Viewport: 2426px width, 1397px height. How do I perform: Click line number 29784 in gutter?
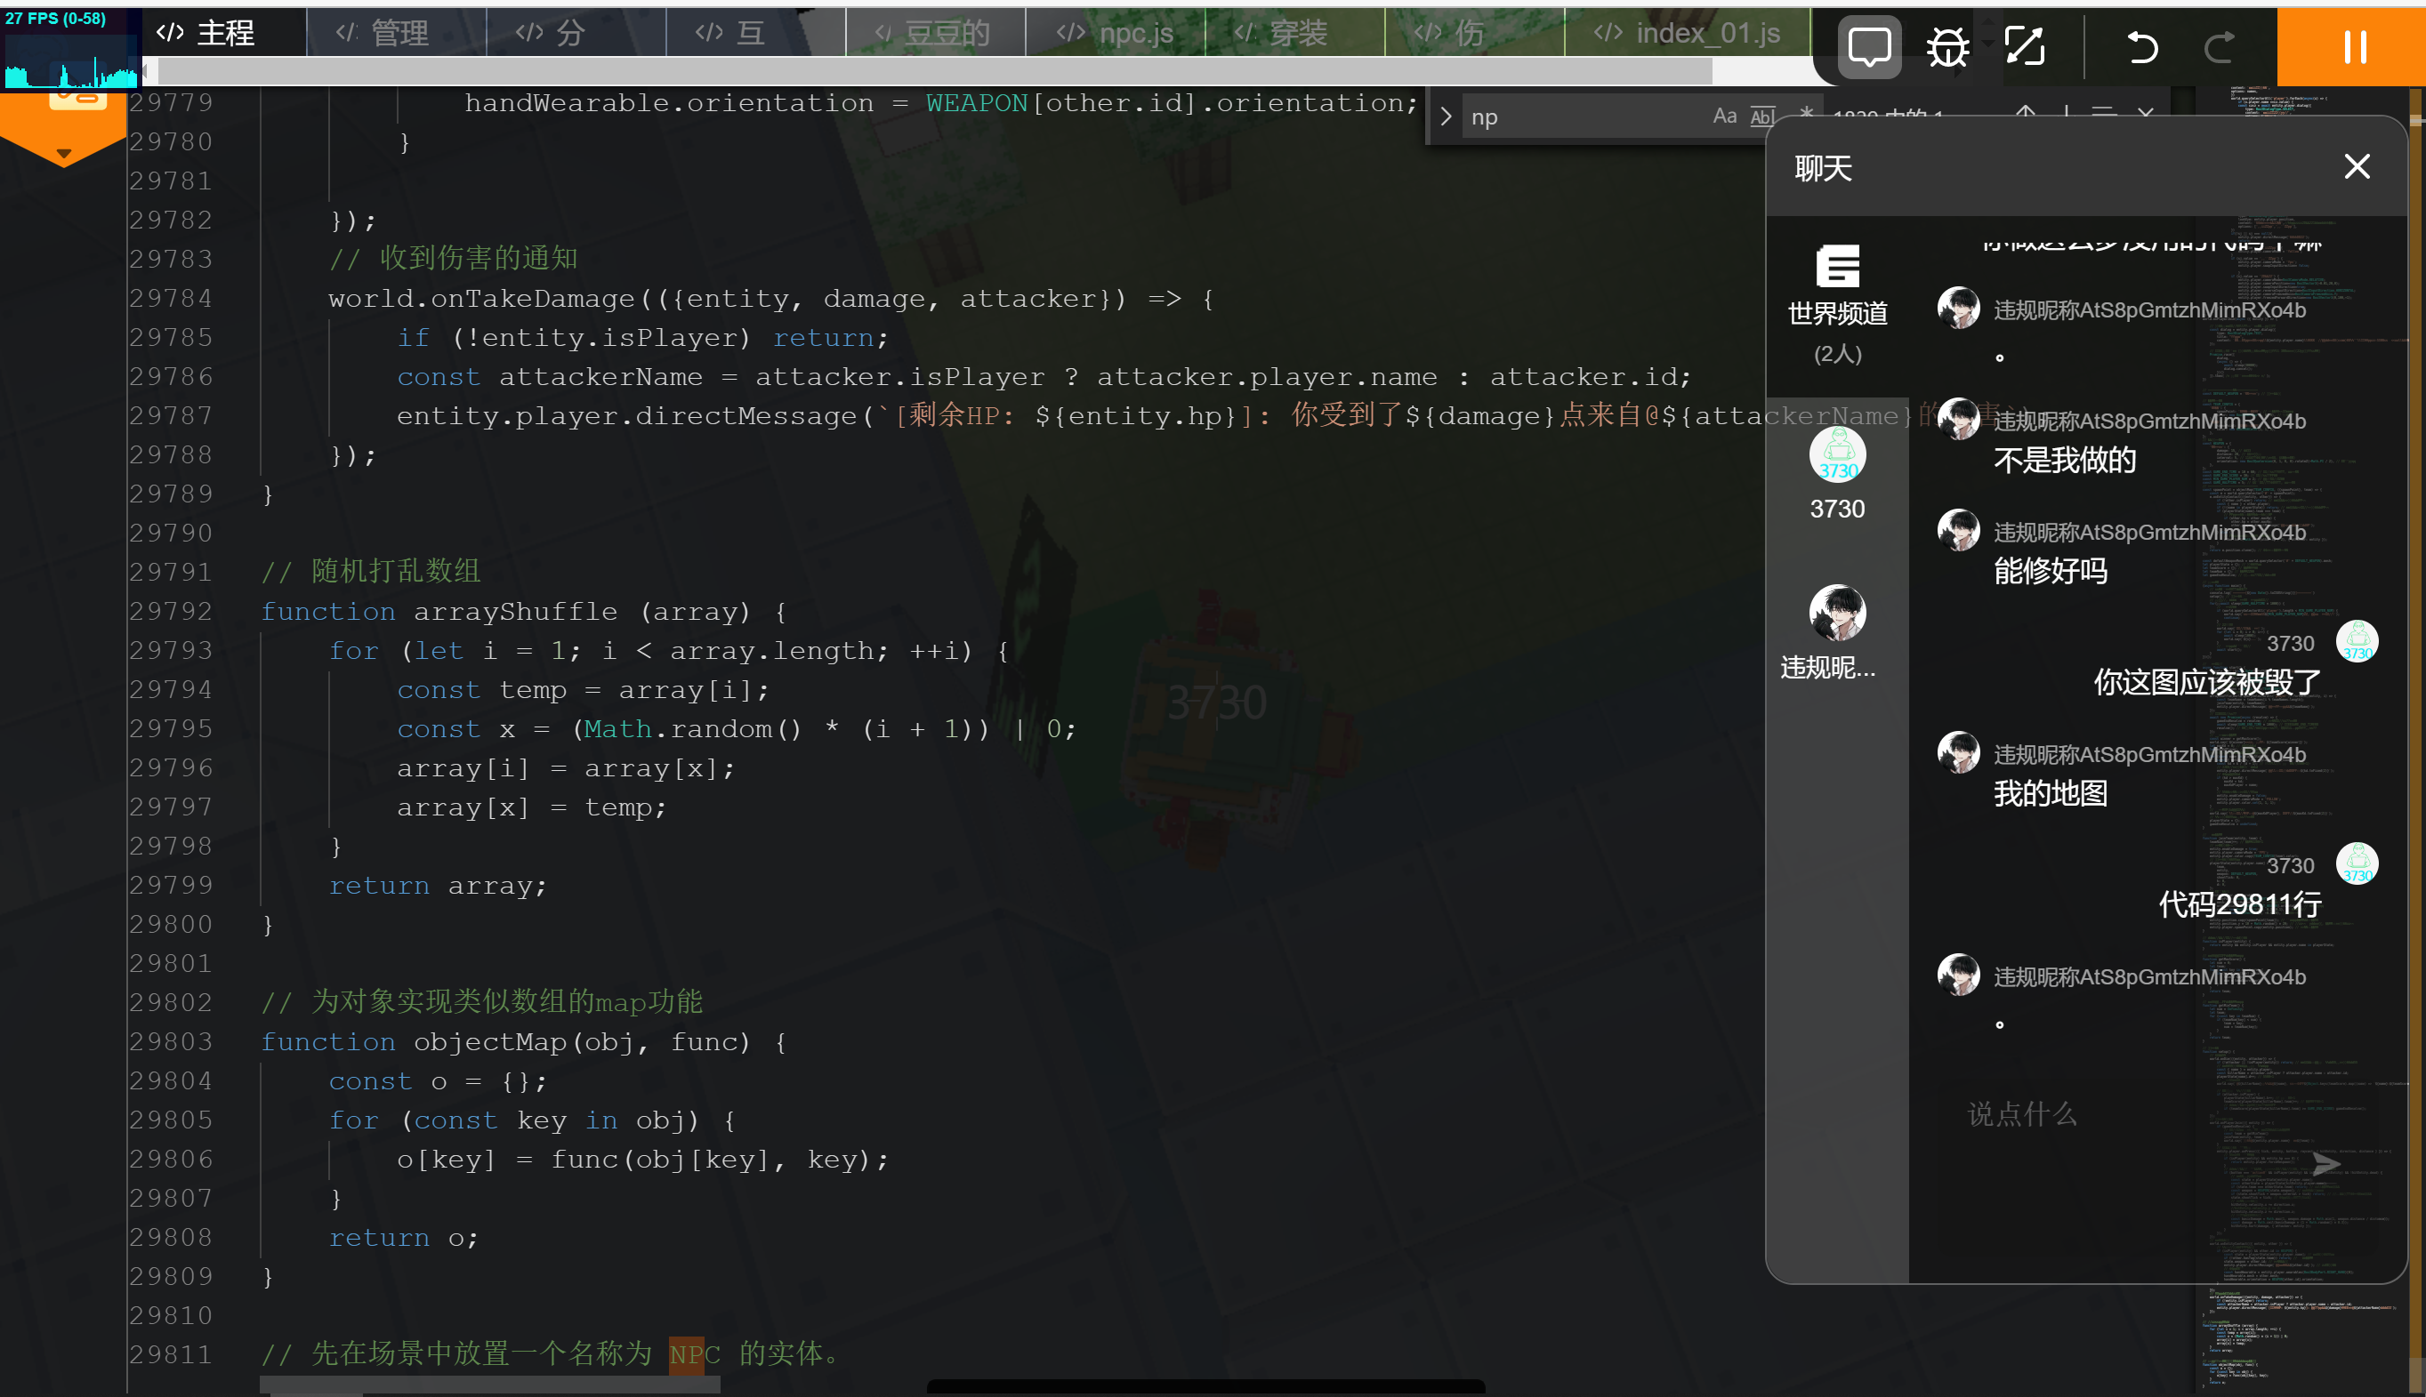click(171, 299)
